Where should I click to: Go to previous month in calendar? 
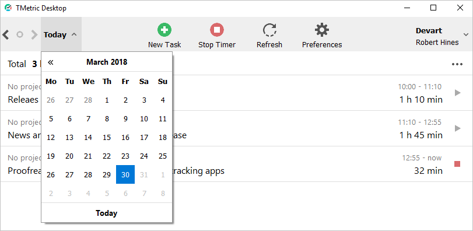(51, 62)
